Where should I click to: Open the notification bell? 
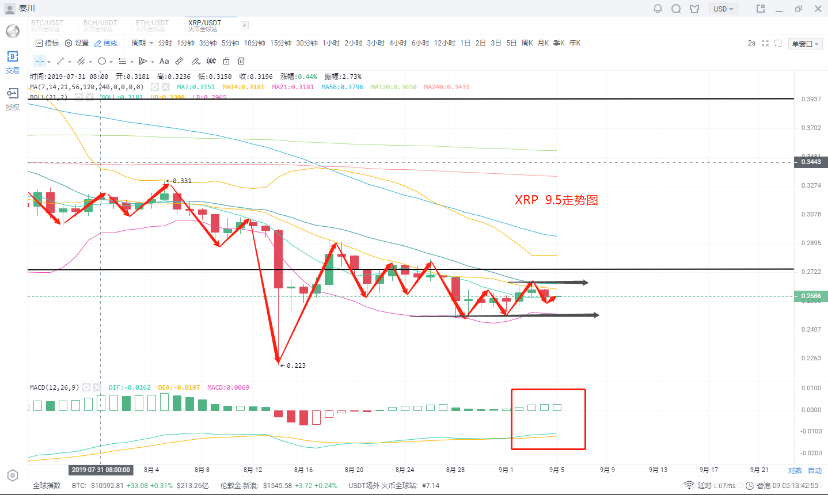pos(658,9)
